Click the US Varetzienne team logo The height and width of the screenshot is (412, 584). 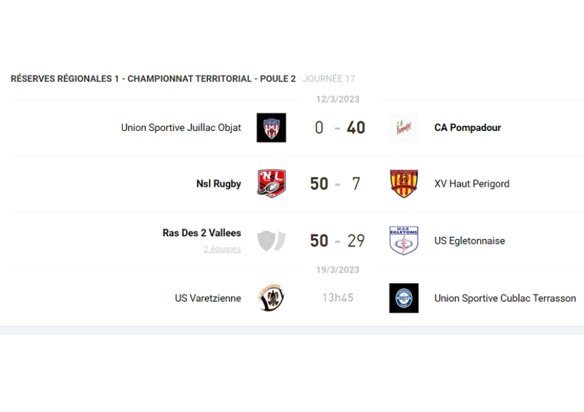point(271,298)
